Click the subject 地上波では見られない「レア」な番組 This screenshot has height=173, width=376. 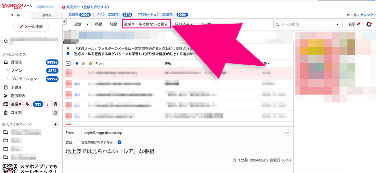click(110, 151)
